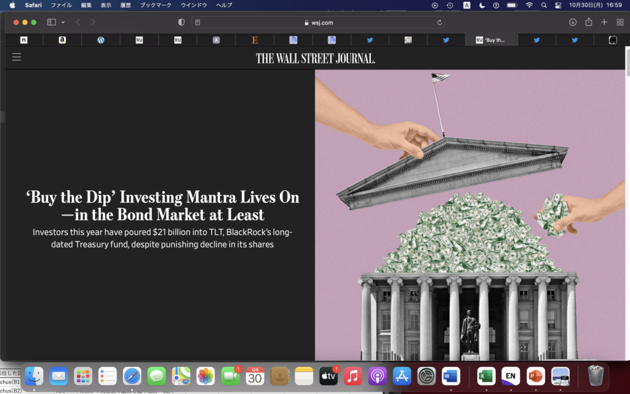Open the ブックマーク menu
The image size is (630, 394).
coord(156,5)
